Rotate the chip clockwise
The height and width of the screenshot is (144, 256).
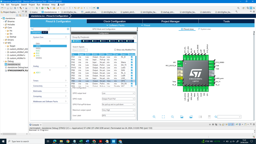point(182,117)
